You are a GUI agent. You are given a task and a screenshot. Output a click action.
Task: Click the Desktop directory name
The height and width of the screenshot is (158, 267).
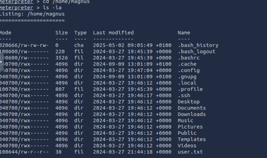click(x=189, y=102)
